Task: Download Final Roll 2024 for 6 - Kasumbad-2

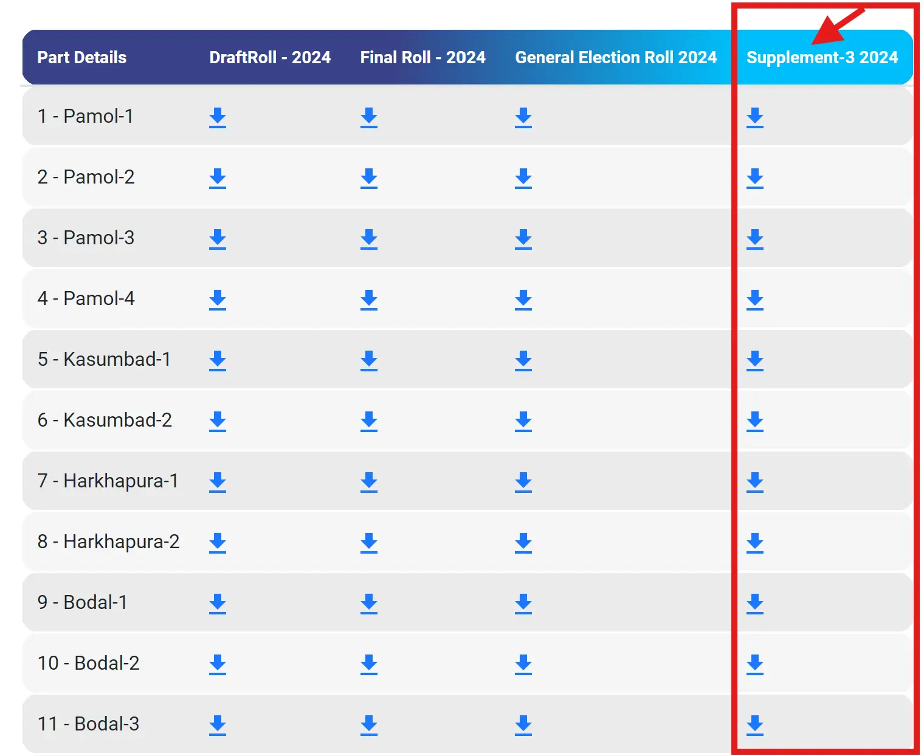Action: (x=369, y=421)
